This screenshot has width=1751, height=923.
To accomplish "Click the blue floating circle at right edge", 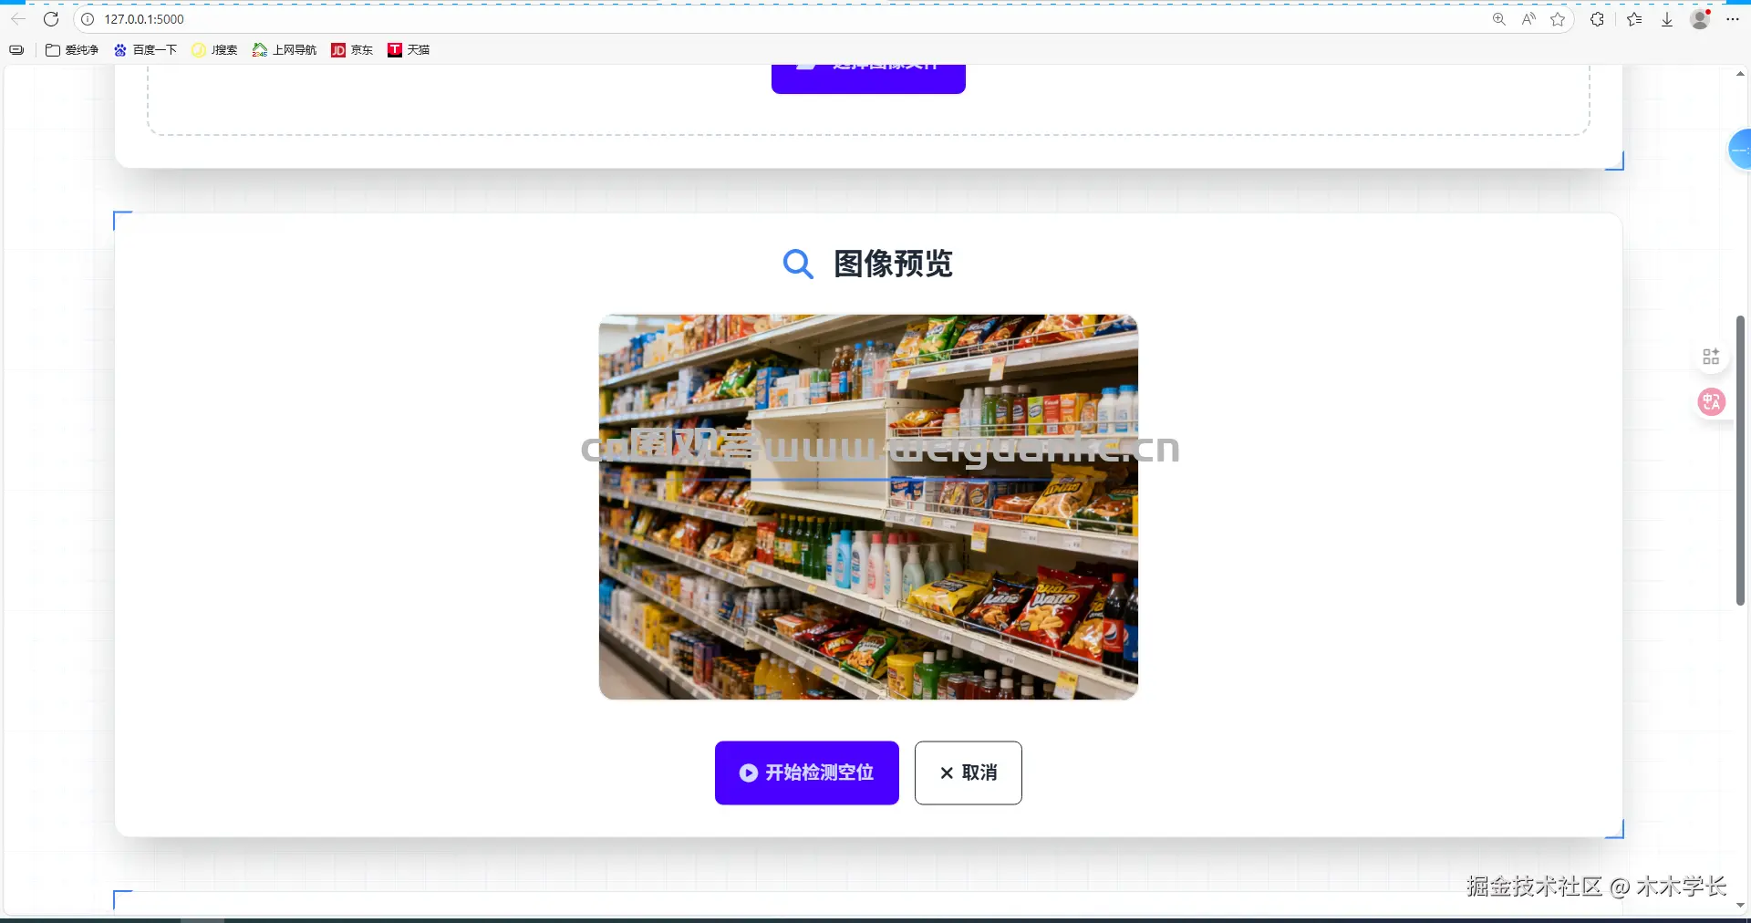I will pos(1740,150).
